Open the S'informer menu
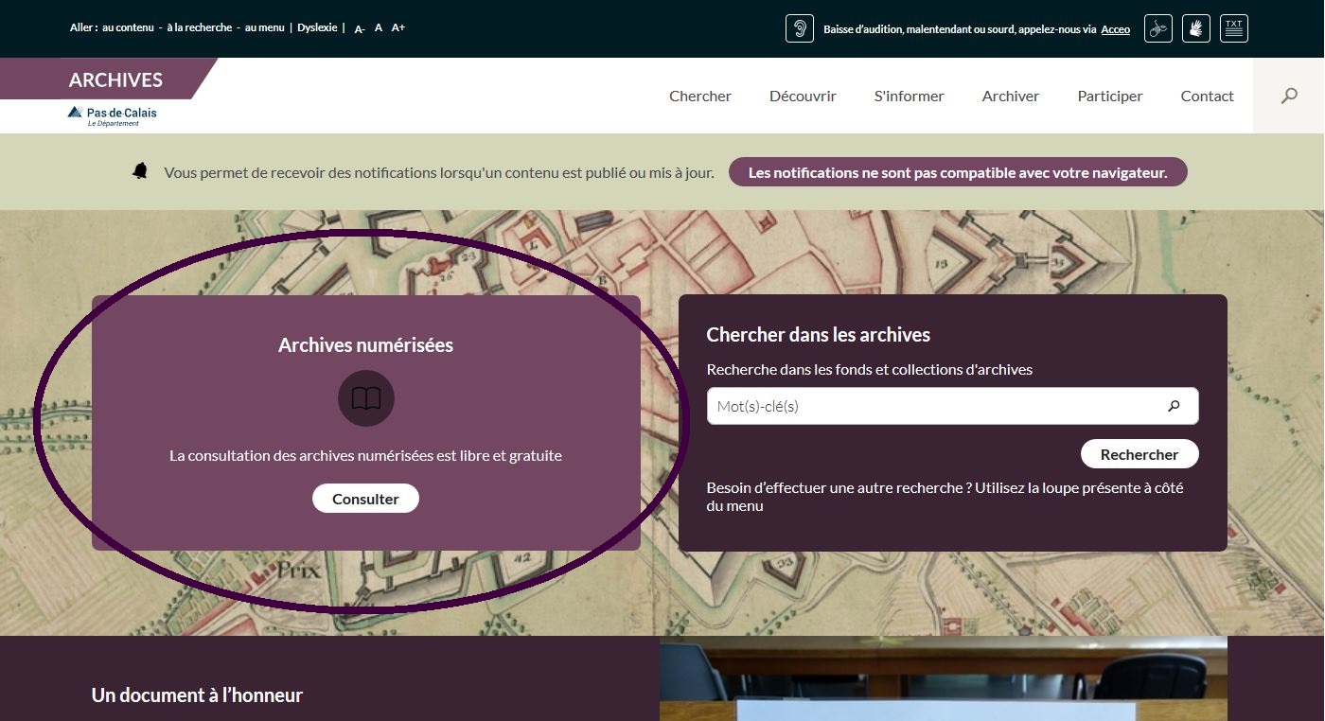This screenshot has width=1325, height=721. (x=909, y=95)
